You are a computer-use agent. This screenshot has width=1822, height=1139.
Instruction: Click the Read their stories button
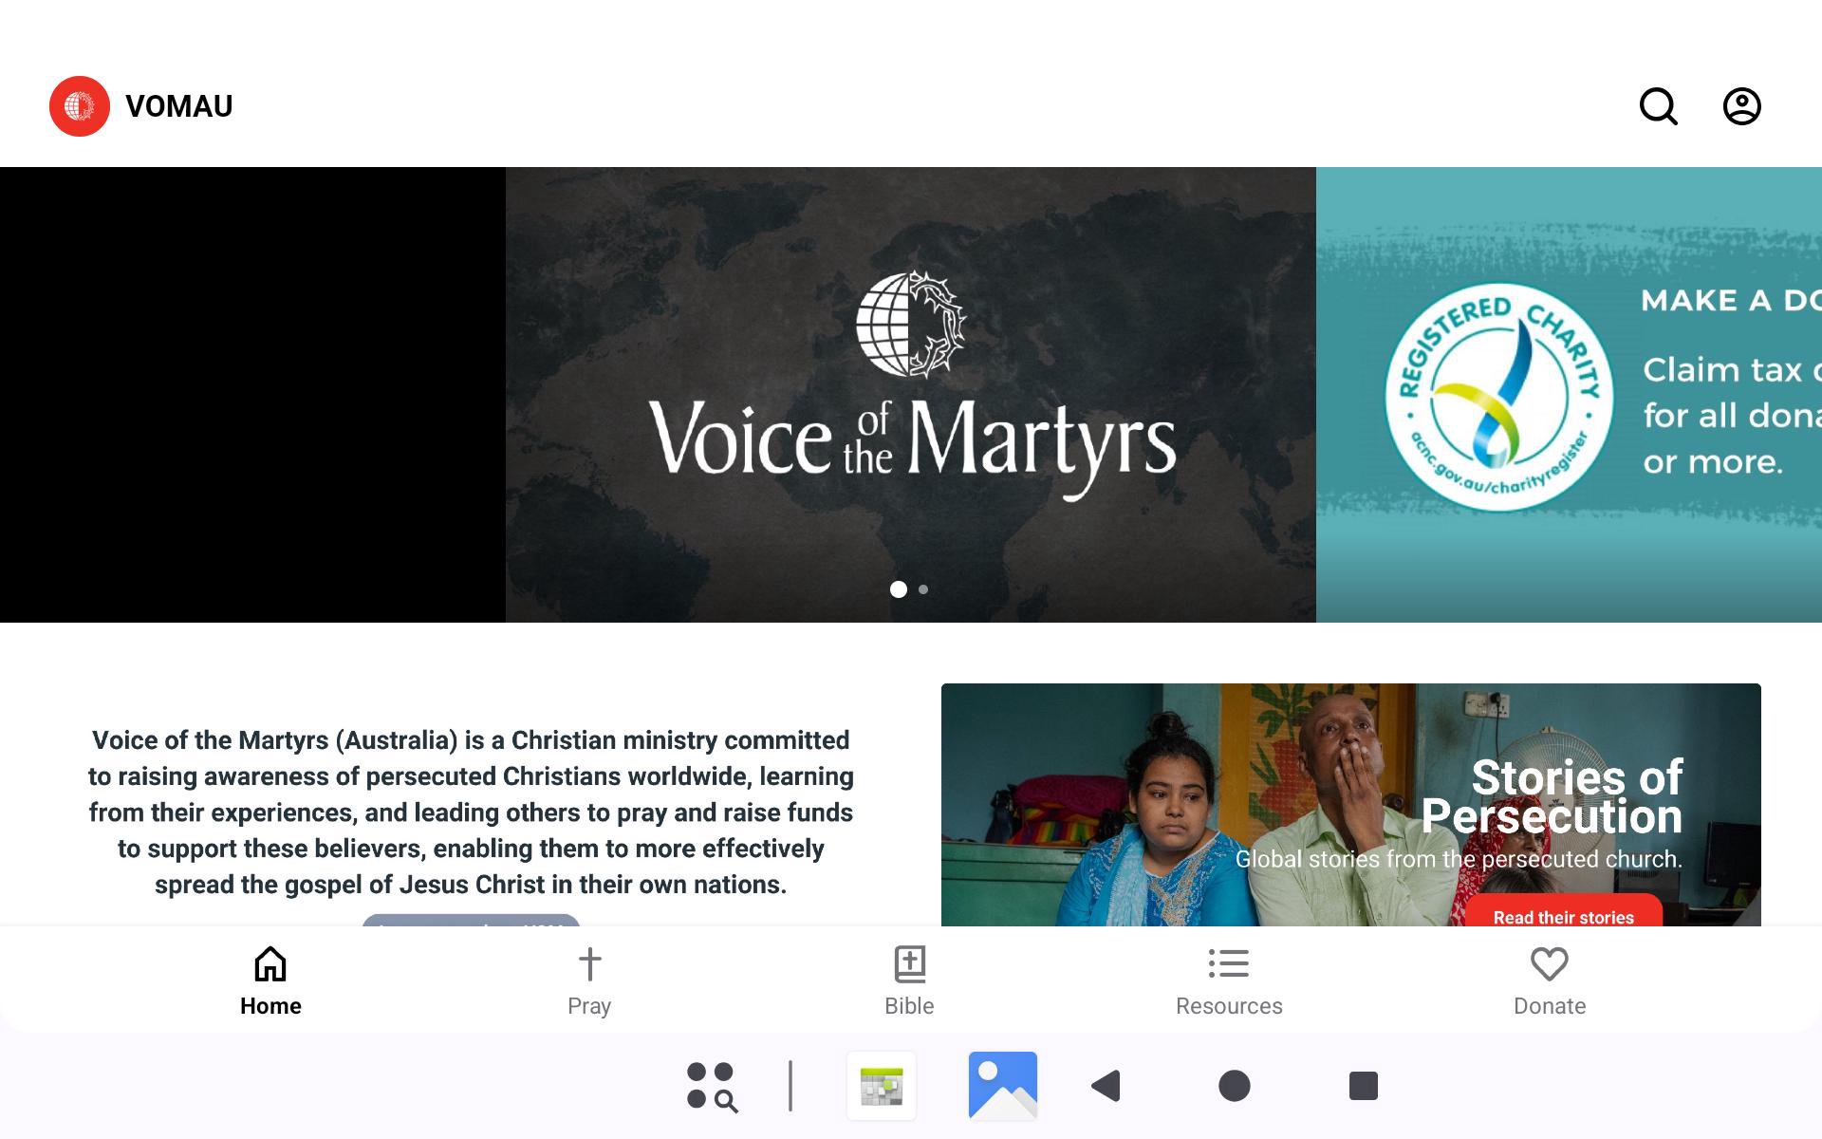click(1563, 915)
